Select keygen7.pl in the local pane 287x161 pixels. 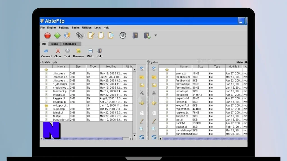(86, 102)
